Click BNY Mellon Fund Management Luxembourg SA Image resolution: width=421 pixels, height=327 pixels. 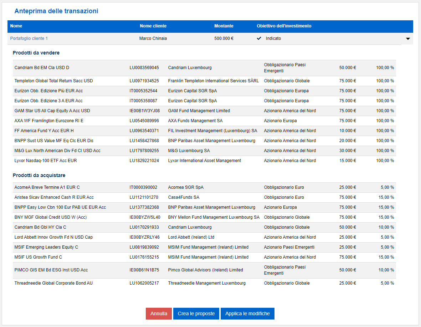214,217
